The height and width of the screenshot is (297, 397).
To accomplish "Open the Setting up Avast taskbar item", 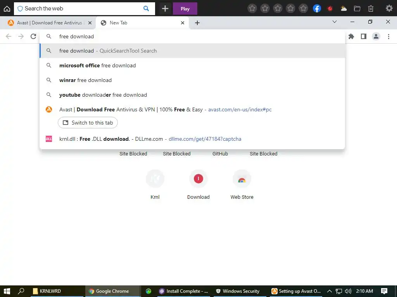I will pyautogui.click(x=296, y=291).
